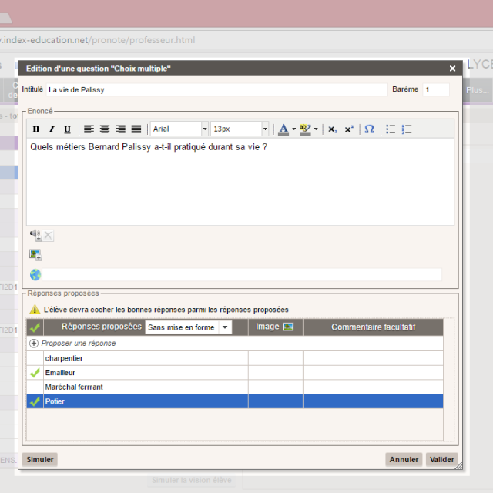Apply subscript formatting
493x493 pixels.
point(332,129)
